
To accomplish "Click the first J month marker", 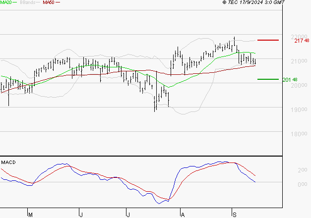I will (81, 215).
